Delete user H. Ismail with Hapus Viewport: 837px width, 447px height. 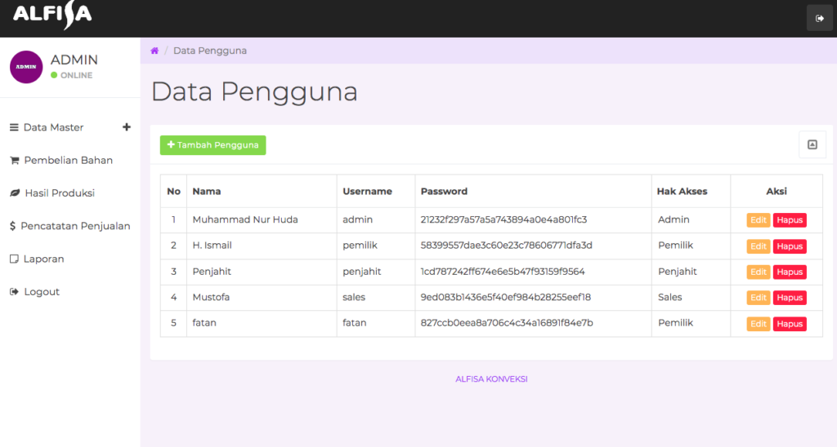coord(790,246)
